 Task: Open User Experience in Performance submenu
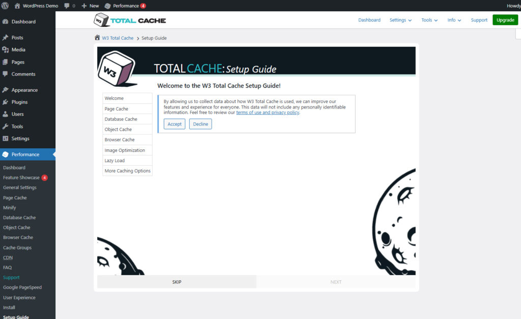19,298
